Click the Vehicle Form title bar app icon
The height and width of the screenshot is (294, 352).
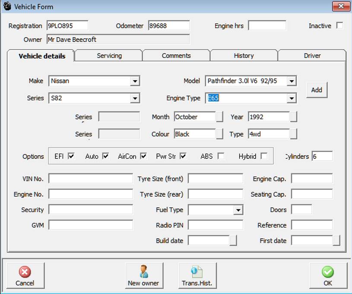7,6
